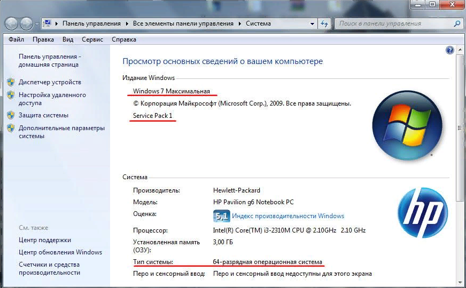Image resolution: width=466 pixels, height=288 pixels.
Task: Open the recent pages dropdown arrow
Action: 37,24
